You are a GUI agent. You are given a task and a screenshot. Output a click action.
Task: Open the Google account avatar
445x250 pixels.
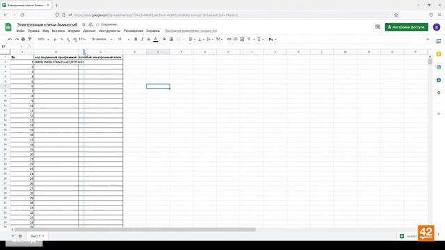point(437,27)
